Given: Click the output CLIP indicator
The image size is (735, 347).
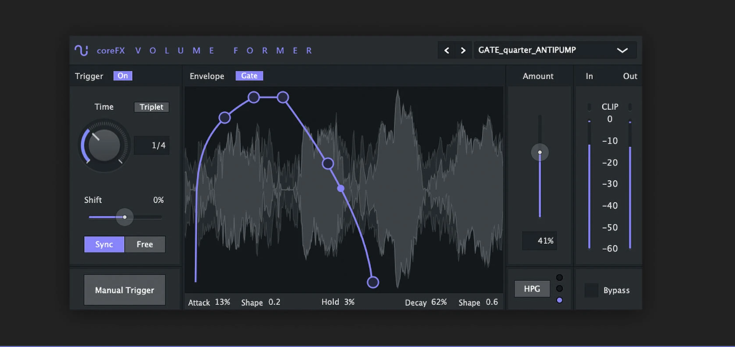Looking at the screenshot, I should pyautogui.click(x=630, y=107).
